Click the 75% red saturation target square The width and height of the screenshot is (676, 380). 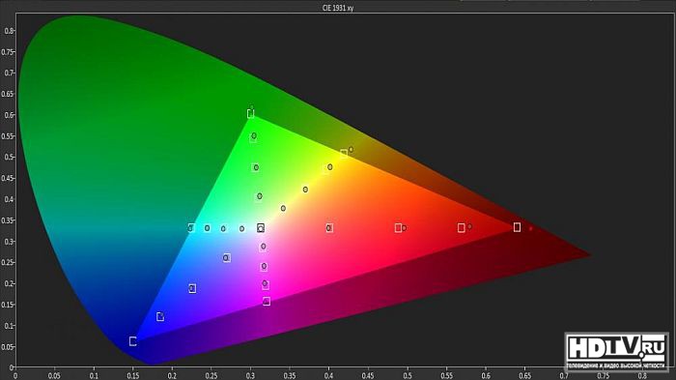462,227
